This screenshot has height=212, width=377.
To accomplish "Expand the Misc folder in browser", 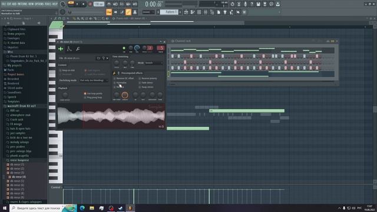I will [x=10, y=52].
